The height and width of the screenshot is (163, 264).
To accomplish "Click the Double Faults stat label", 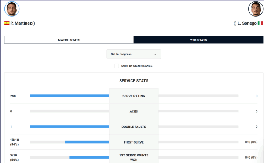I will 133,127.
